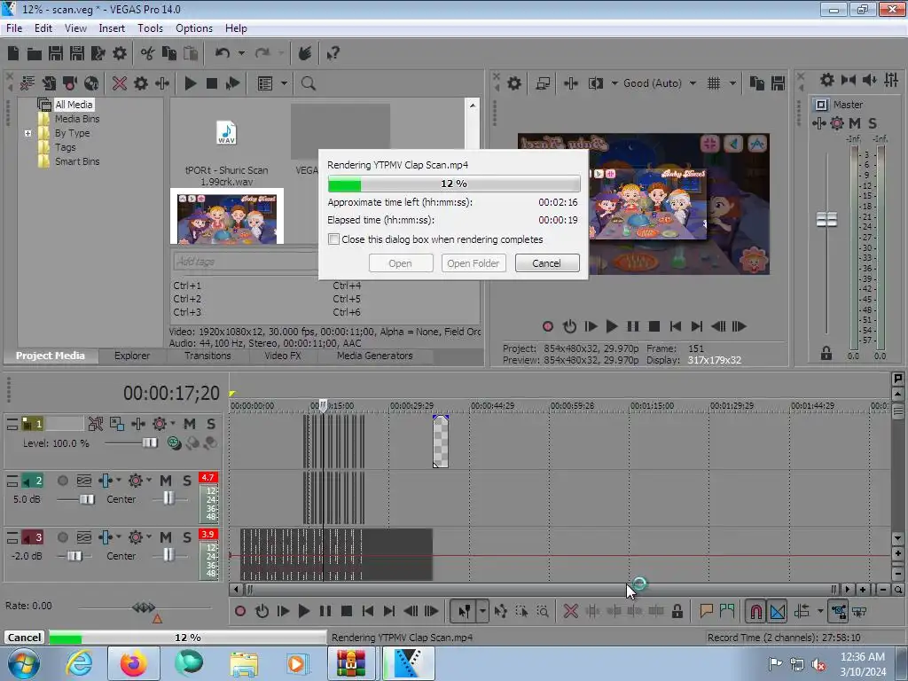Toggle Enable Snapping magnet icon
This screenshot has width=908, height=681.
click(x=756, y=611)
